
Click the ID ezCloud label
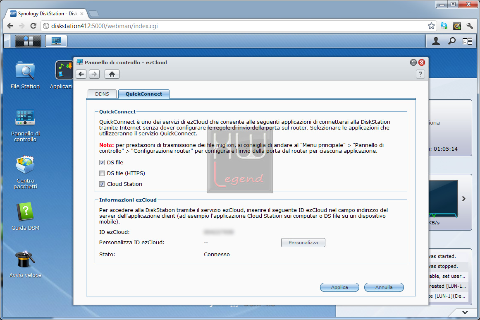(x=115, y=232)
